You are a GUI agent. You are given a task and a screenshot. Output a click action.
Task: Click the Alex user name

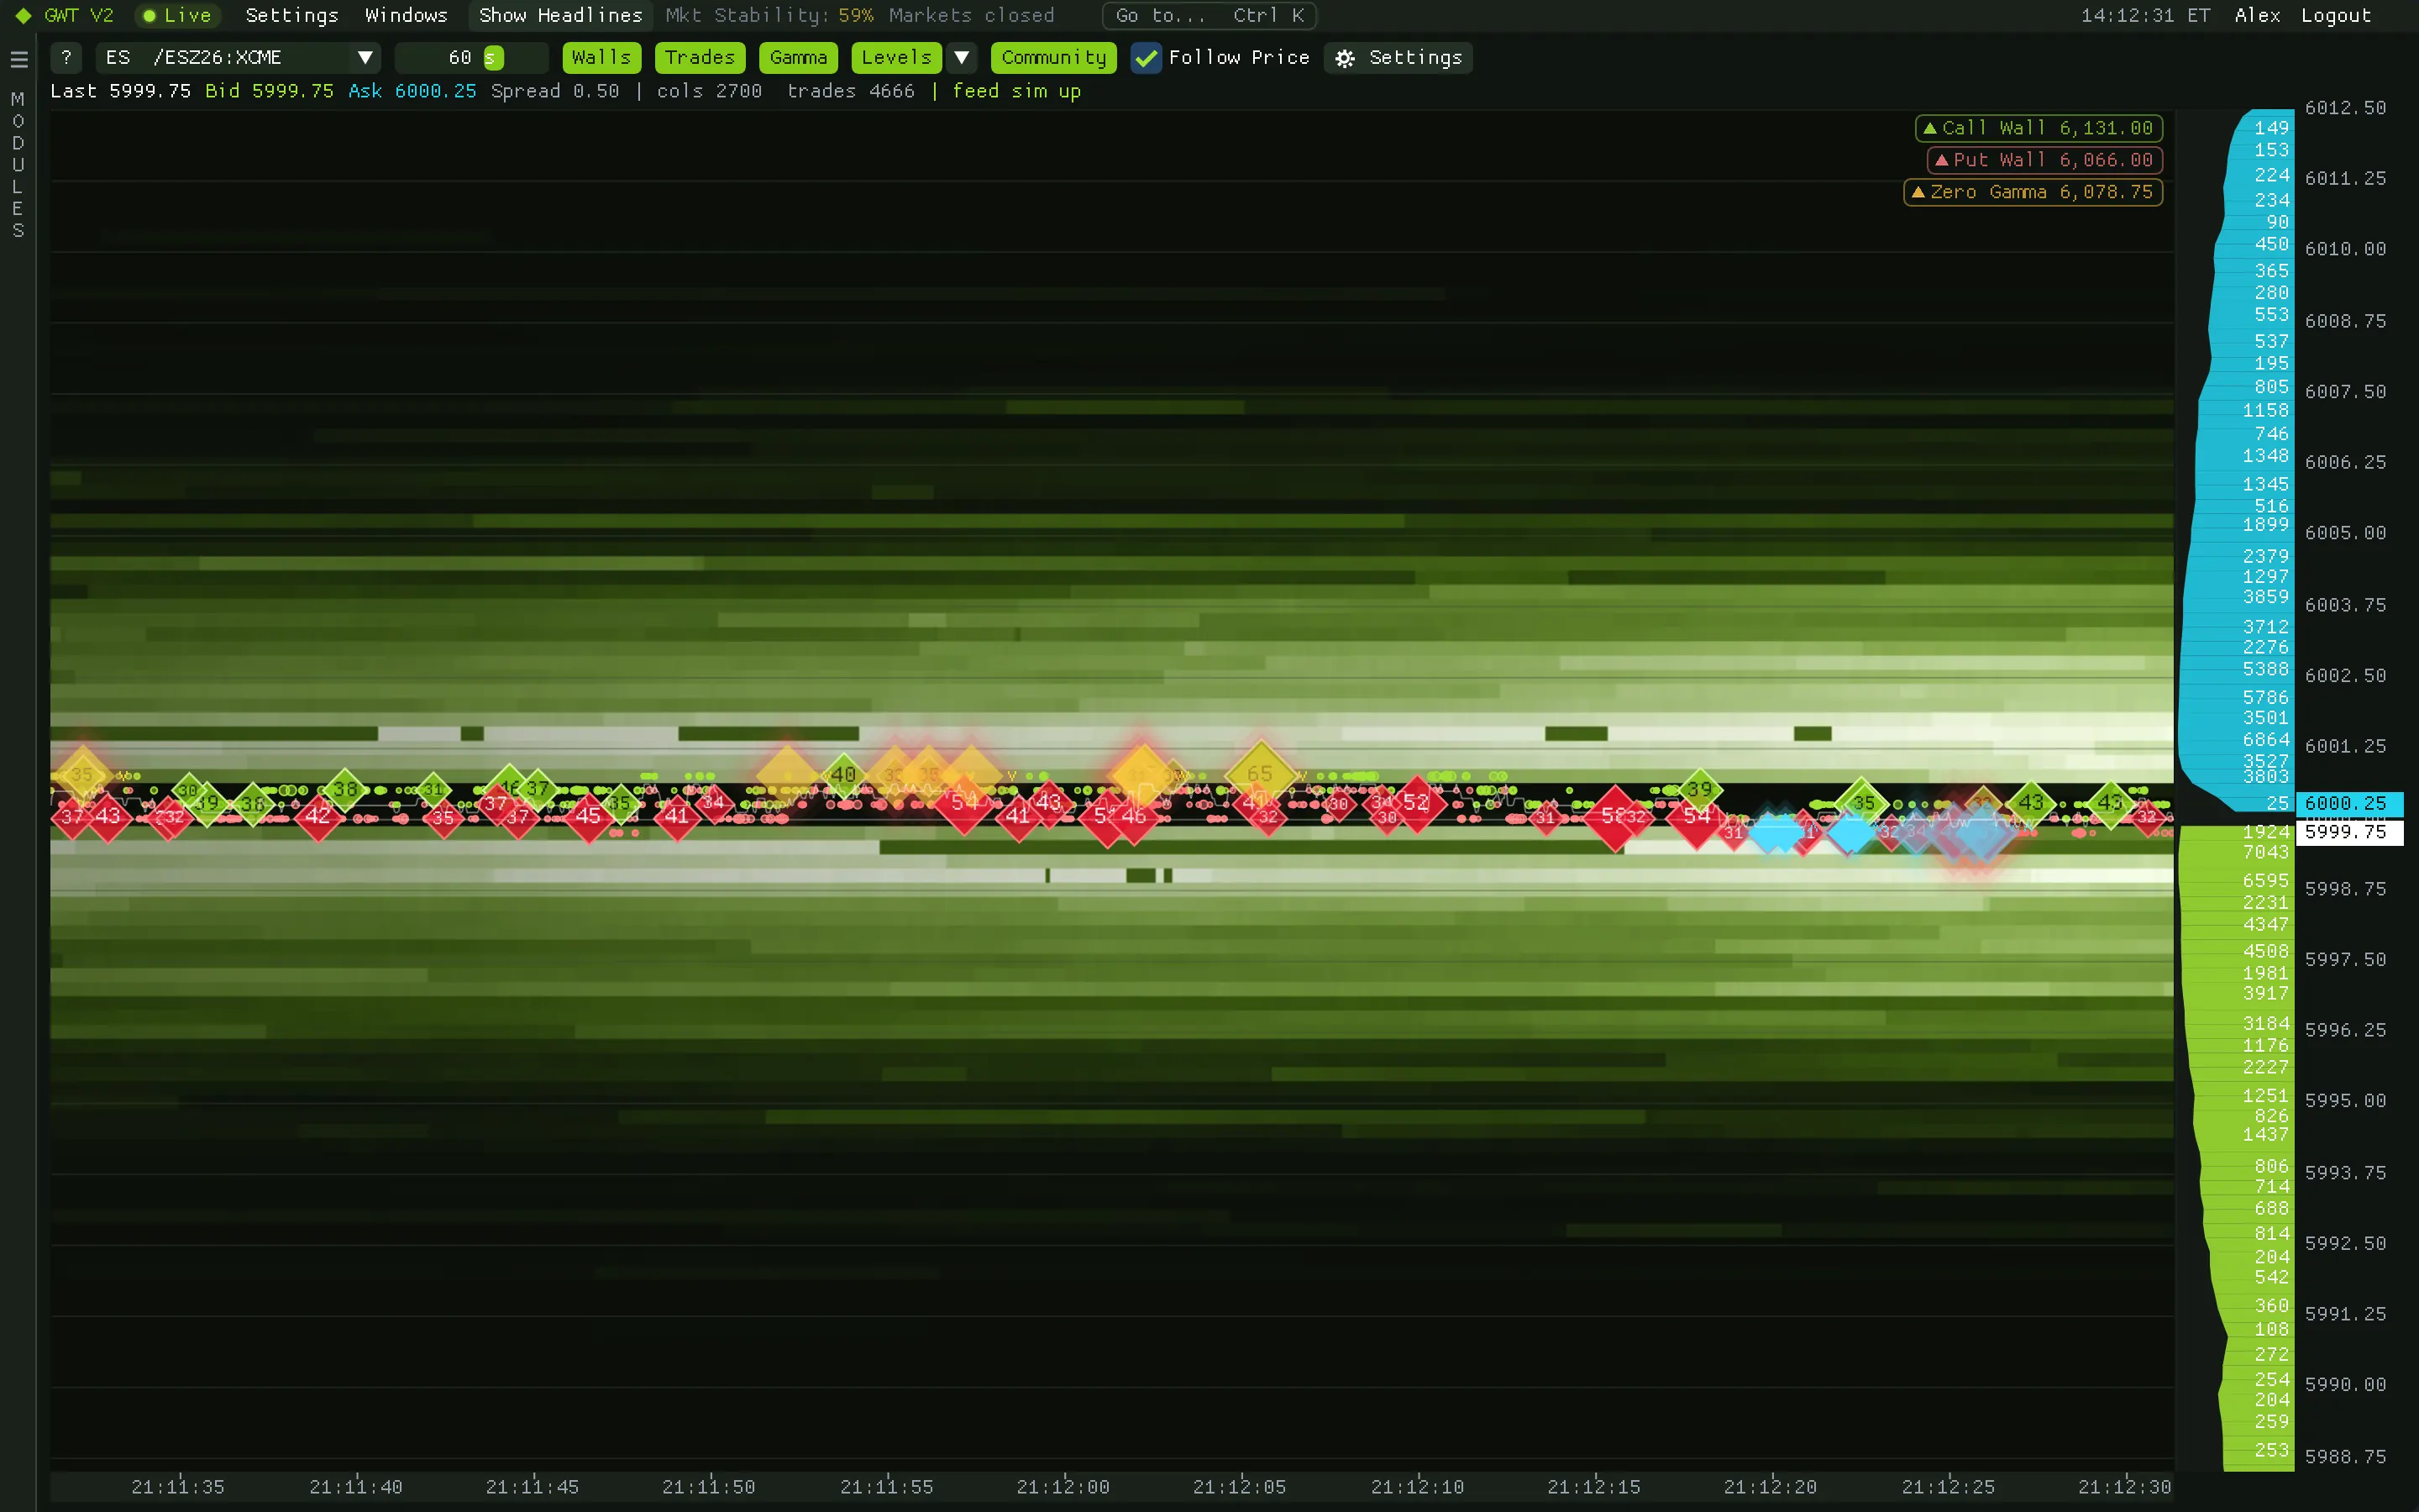pyautogui.click(x=2257, y=16)
